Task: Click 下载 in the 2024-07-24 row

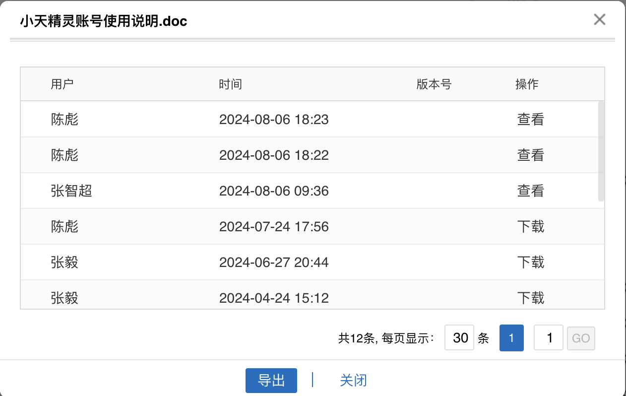Action: 531,227
